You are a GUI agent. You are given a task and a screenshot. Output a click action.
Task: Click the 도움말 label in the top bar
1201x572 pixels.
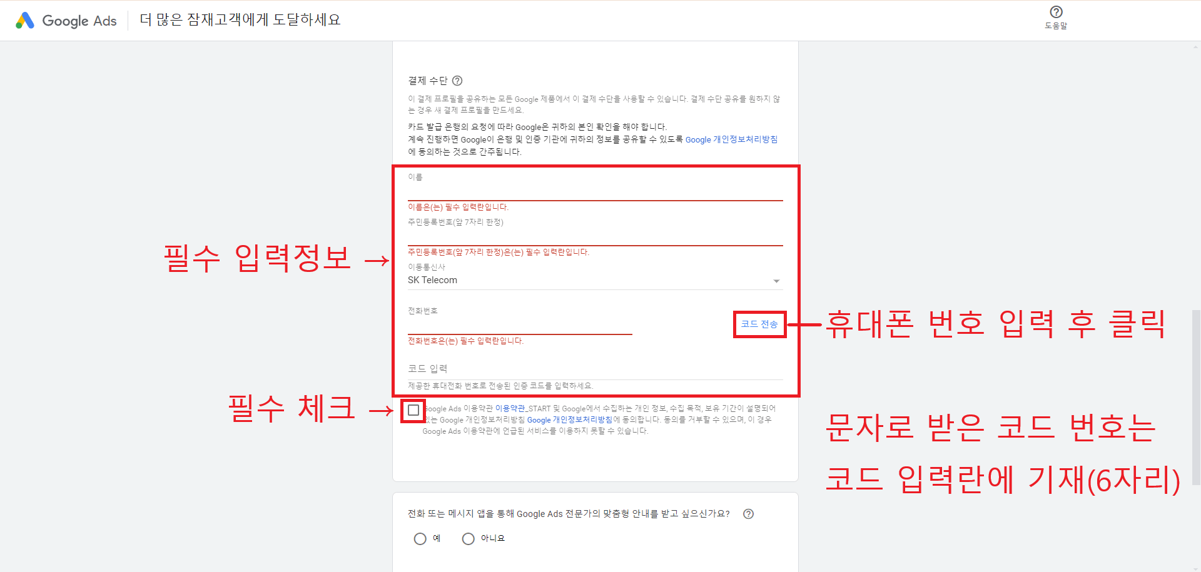click(1056, 26)
